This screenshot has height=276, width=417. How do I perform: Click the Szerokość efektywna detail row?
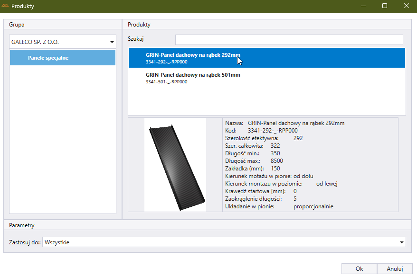[264, 138]
